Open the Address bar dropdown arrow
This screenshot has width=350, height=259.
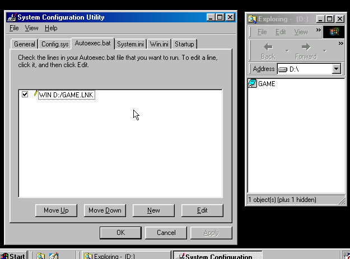coord(336,69)
